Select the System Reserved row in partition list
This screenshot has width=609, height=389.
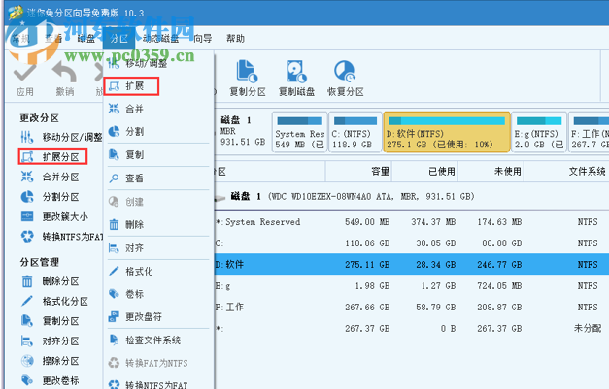412,222
